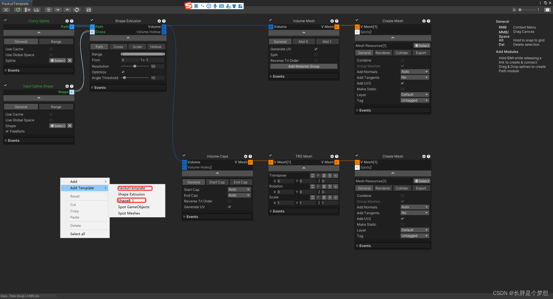This screenshot has width=553, height=299.
Task: Click the snap grid icon near zoom slider
Action: (x=514, y=10)
